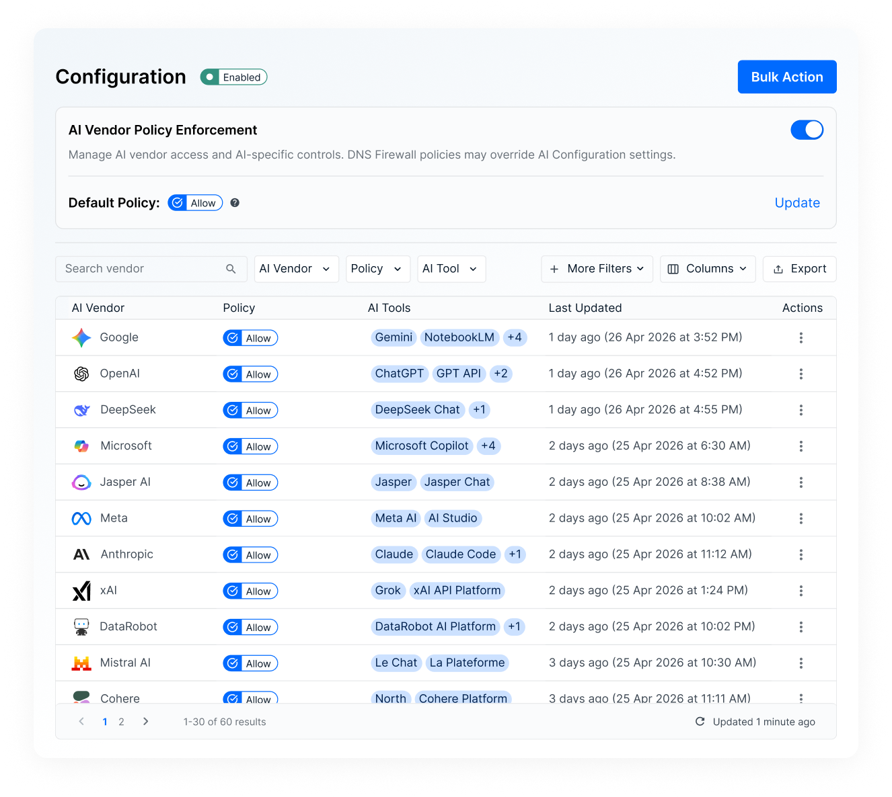Expand the More Filters dropdown

tap(597, 269)
